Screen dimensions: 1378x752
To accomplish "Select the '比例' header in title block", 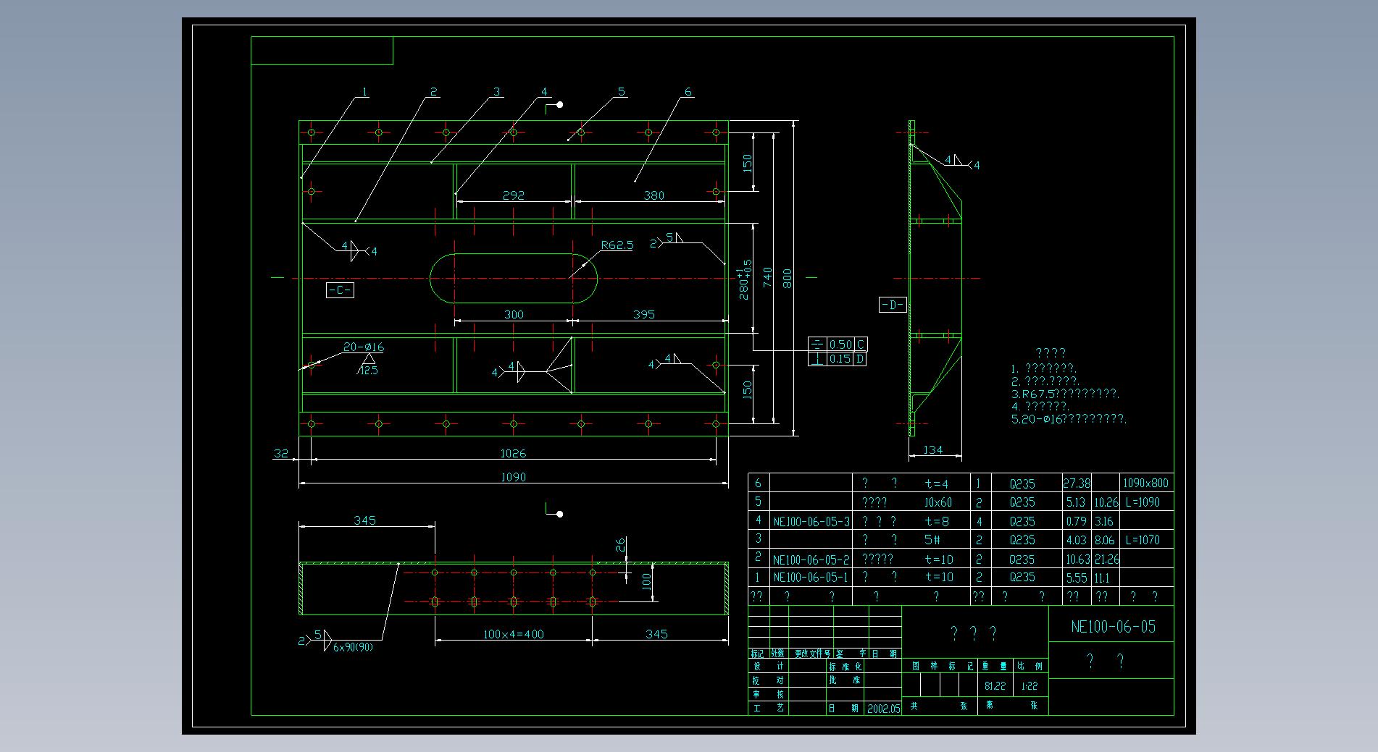I will [x=1030, y=667].
